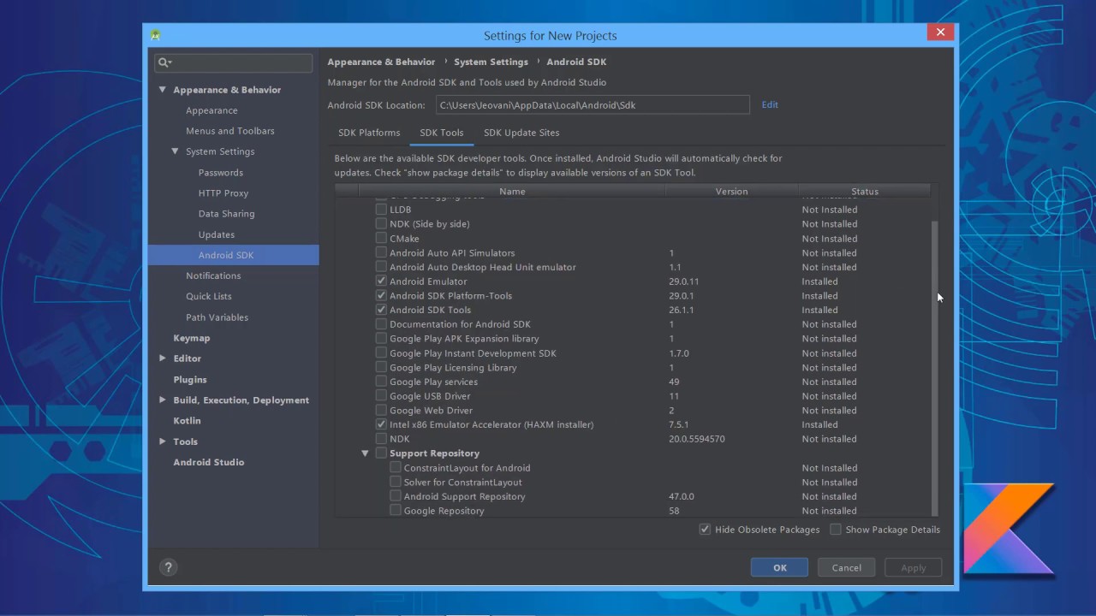Click the OK button

(x=779, y=567)
